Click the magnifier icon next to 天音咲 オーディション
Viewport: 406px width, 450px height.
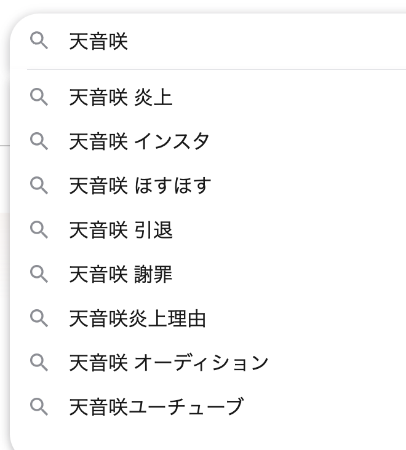pos(39,363)
